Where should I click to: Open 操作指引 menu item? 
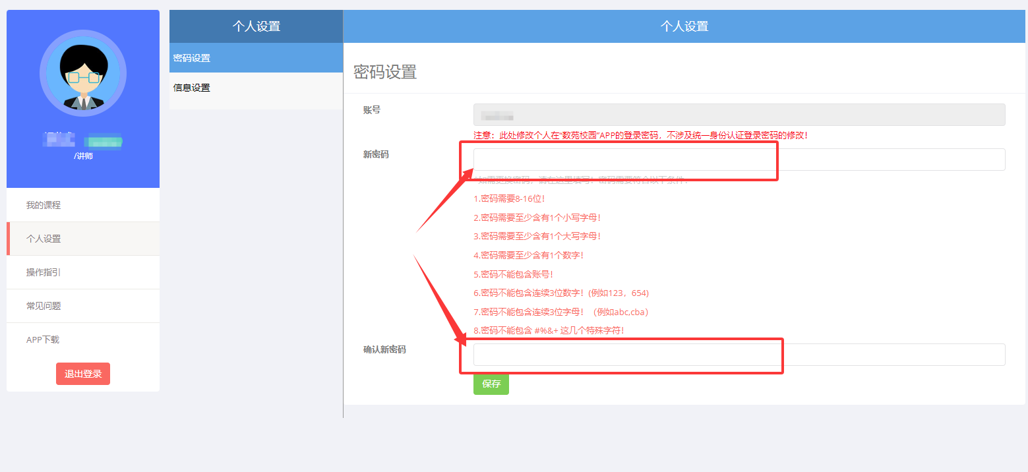(83, 272)
